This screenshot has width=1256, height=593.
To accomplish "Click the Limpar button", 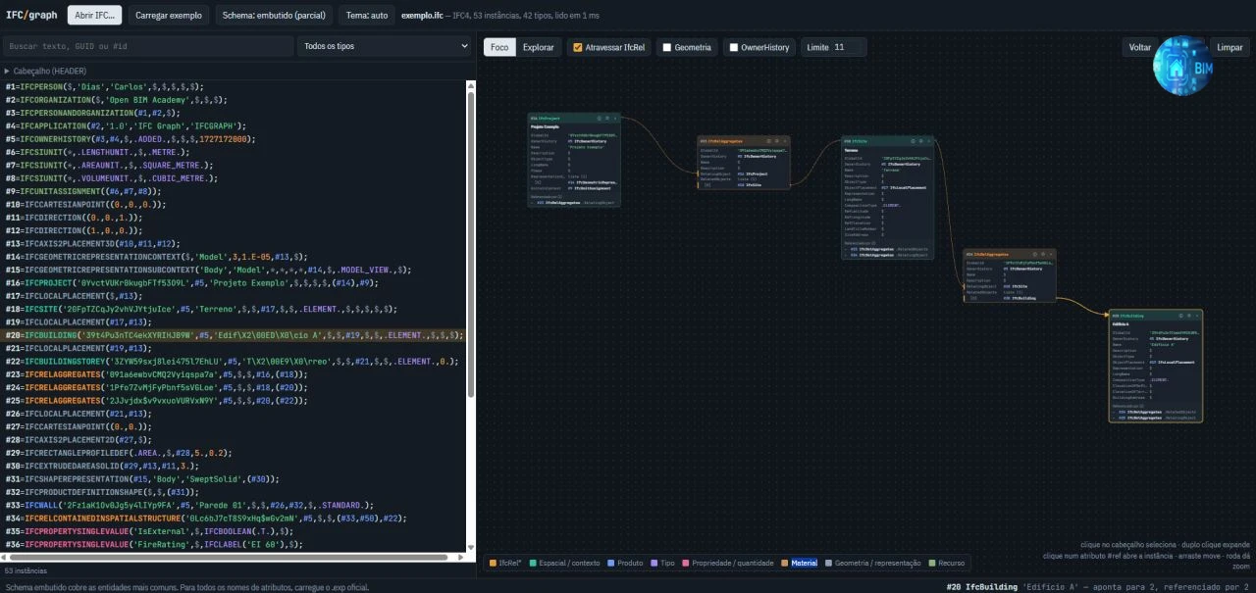I will 1230,47.
